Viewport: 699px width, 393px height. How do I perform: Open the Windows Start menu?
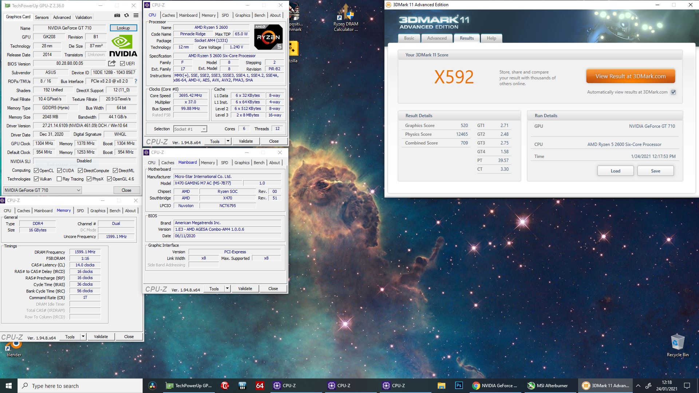tap(9, 386)
